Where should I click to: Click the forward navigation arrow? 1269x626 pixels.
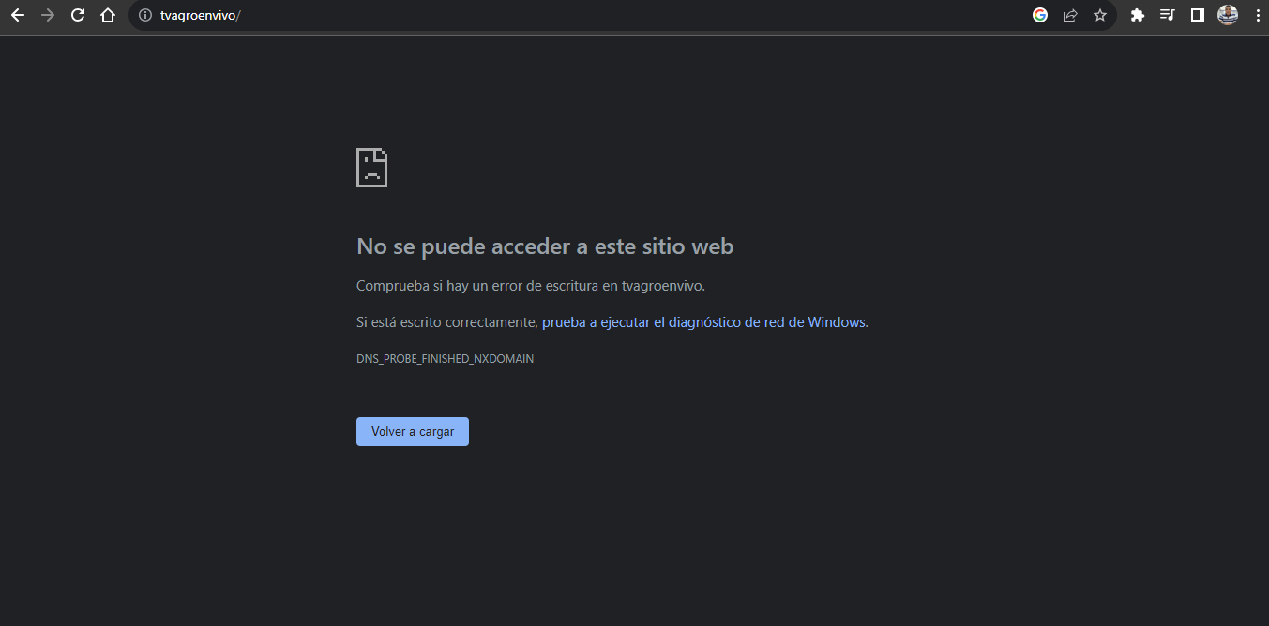(48, 15)
